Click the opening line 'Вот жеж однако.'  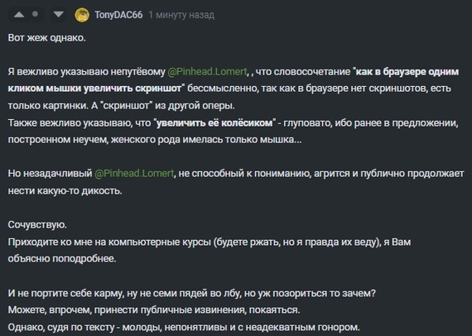click(46, 37)
